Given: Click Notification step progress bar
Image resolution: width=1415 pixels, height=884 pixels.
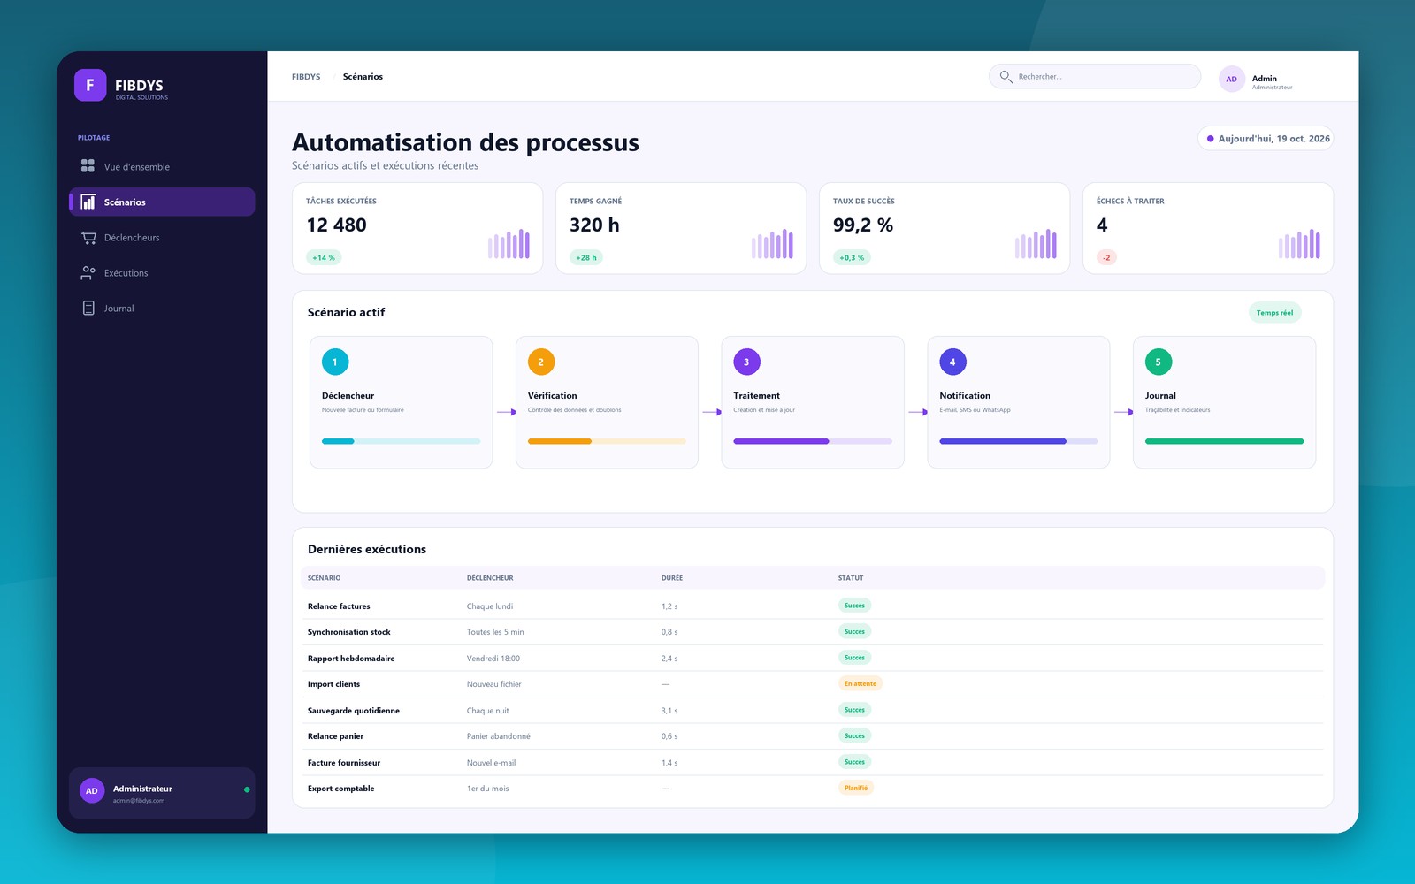Looking at the screenshot, I should click(x=1018, y=441).
